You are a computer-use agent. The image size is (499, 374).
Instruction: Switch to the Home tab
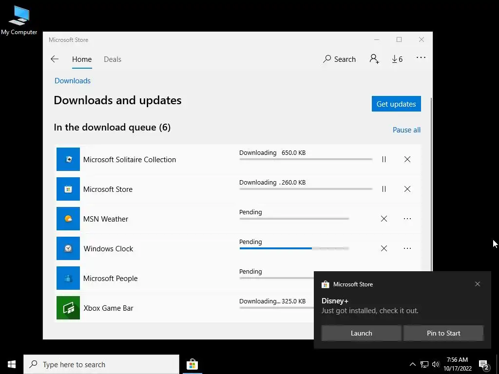point(82,59)
